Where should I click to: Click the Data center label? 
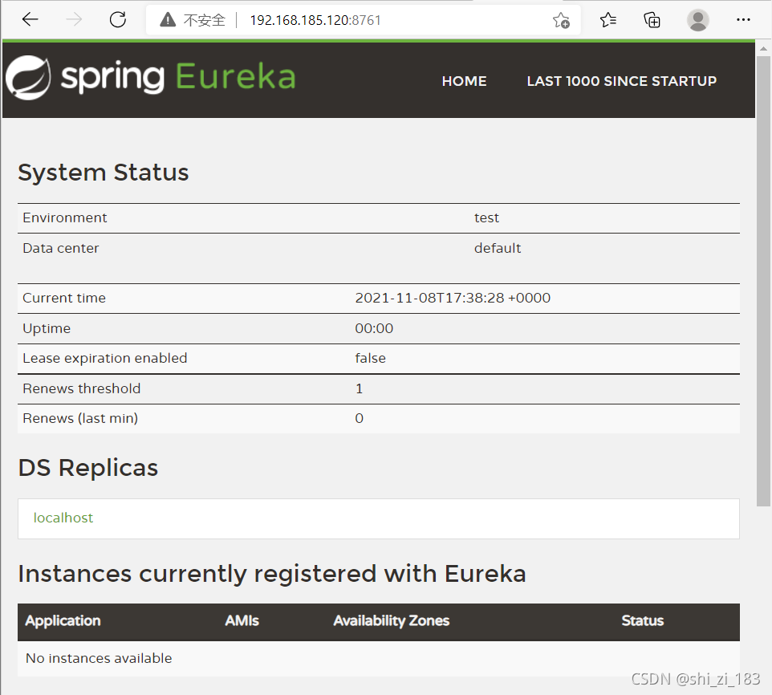(60, 248)
